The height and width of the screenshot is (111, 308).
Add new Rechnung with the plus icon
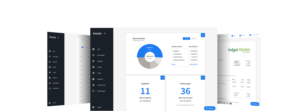(x=203, y=77)
